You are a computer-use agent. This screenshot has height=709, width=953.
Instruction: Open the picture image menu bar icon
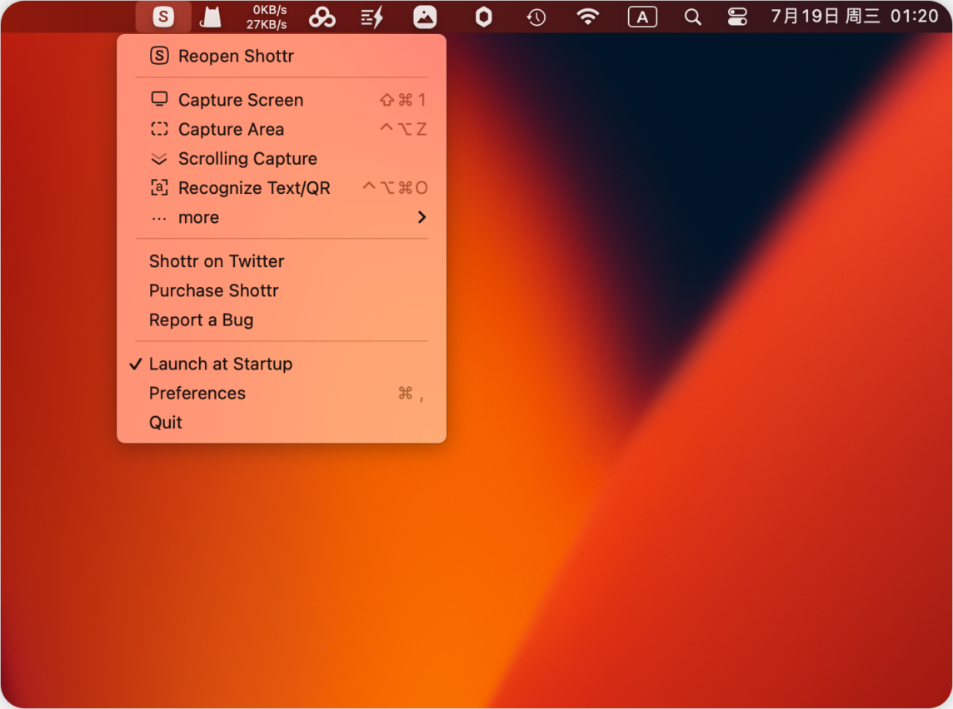pyautogui.click(x=425, y=17)
